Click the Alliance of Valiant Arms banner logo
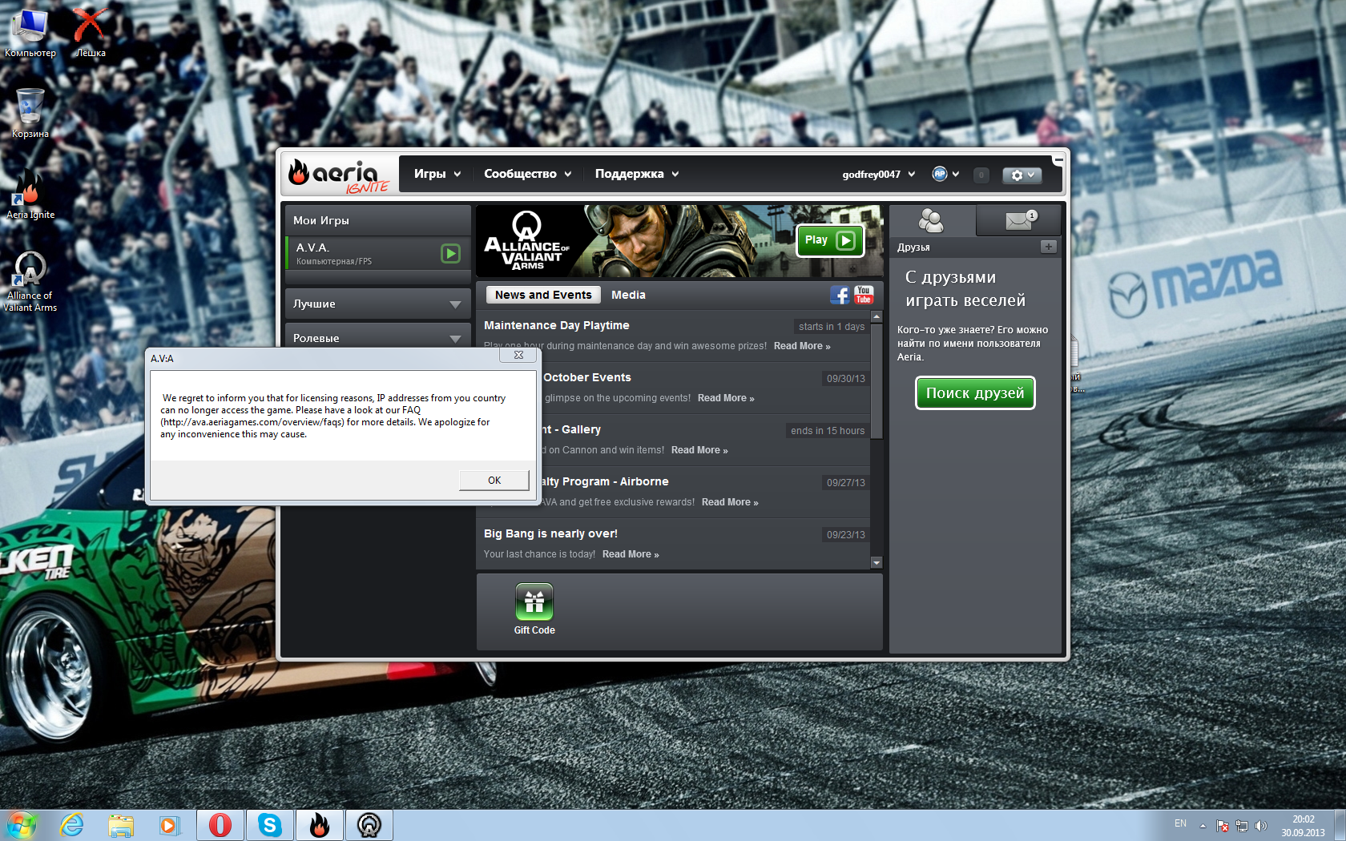The image size is (1346, 841). coord(526,241)
